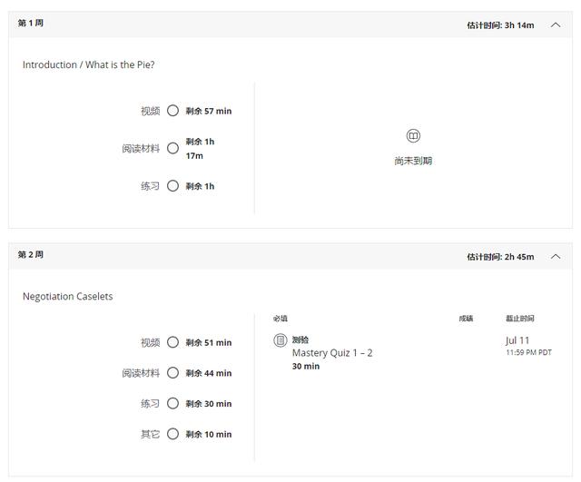Click the quiz document icon

pyautogui.click(x=281, y=340)
